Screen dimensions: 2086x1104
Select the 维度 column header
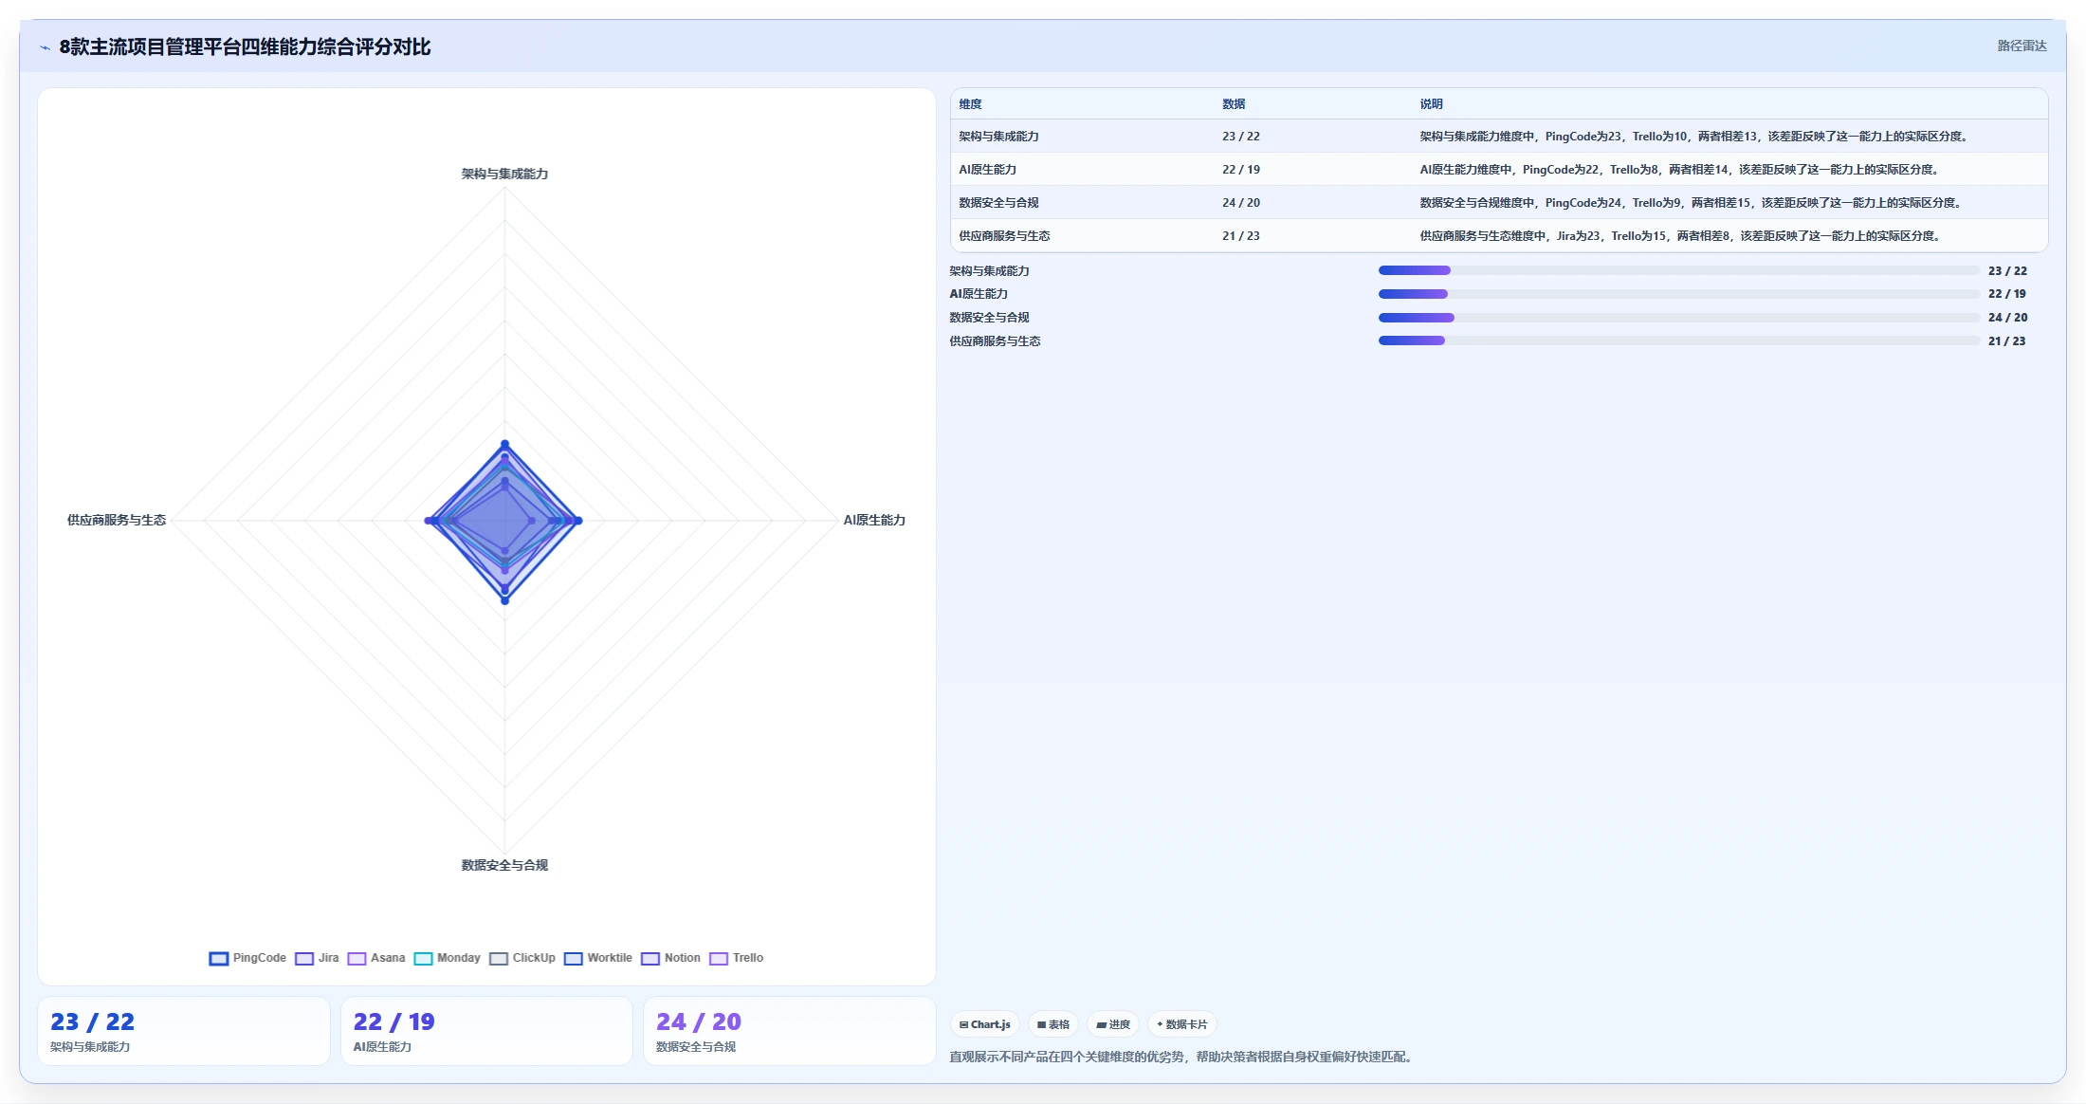click(970, 104)
